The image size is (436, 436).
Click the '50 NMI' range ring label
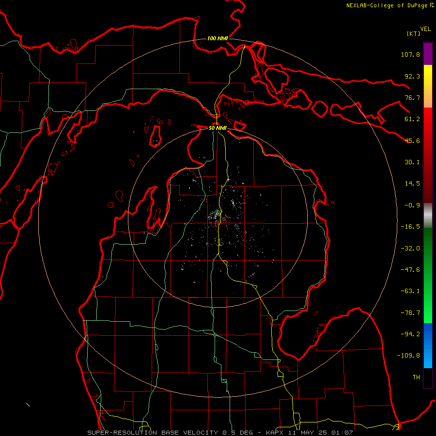(218, 128)
